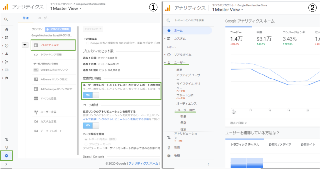This screenshot has height=169, width=322.
Task: Open the 過去 7 日間 date range dropdown
Action: point(238,123)
